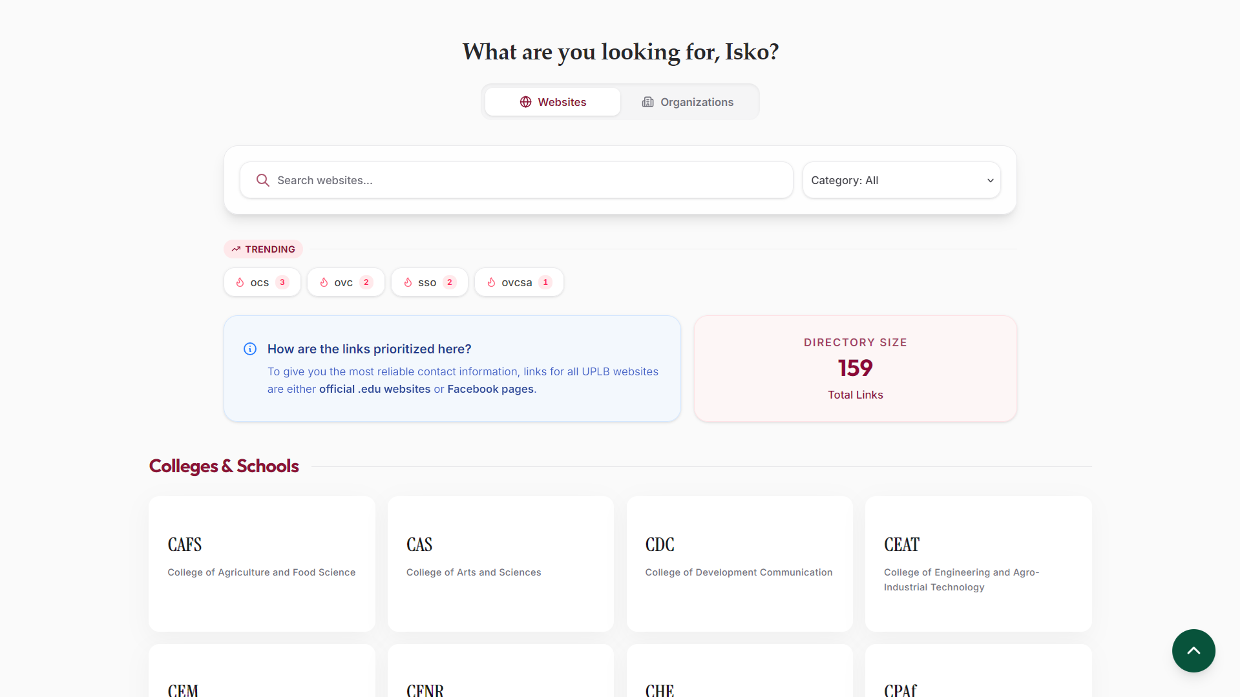Open the CAS college card

501,564
